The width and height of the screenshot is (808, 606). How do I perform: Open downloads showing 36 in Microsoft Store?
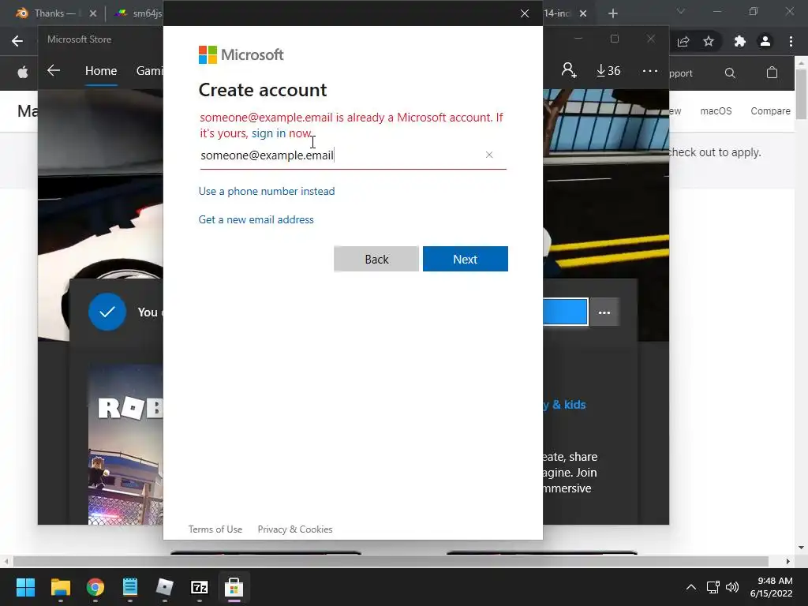click(608, 70)
